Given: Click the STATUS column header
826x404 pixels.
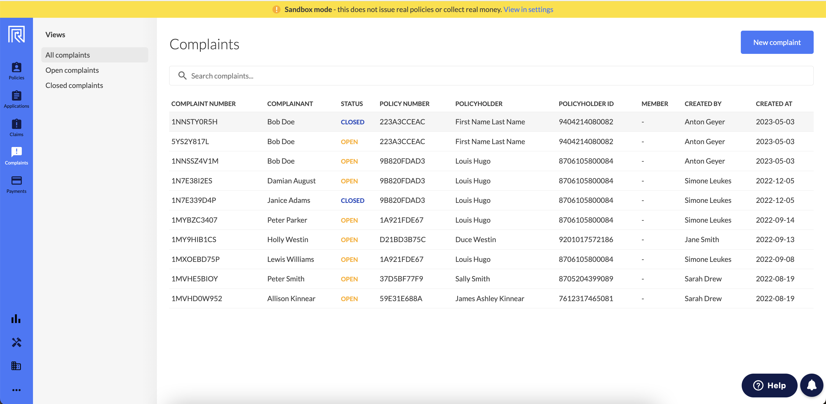Looking at the screenshot, I should (x=351, y=103).
